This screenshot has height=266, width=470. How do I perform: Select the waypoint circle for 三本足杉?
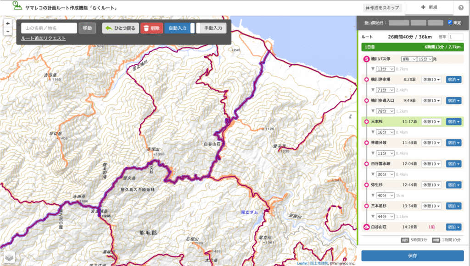pyautogui.click(x=366, y=206)
